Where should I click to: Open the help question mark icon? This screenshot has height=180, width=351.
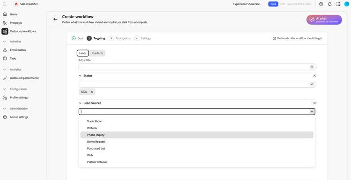coord(321,4)
